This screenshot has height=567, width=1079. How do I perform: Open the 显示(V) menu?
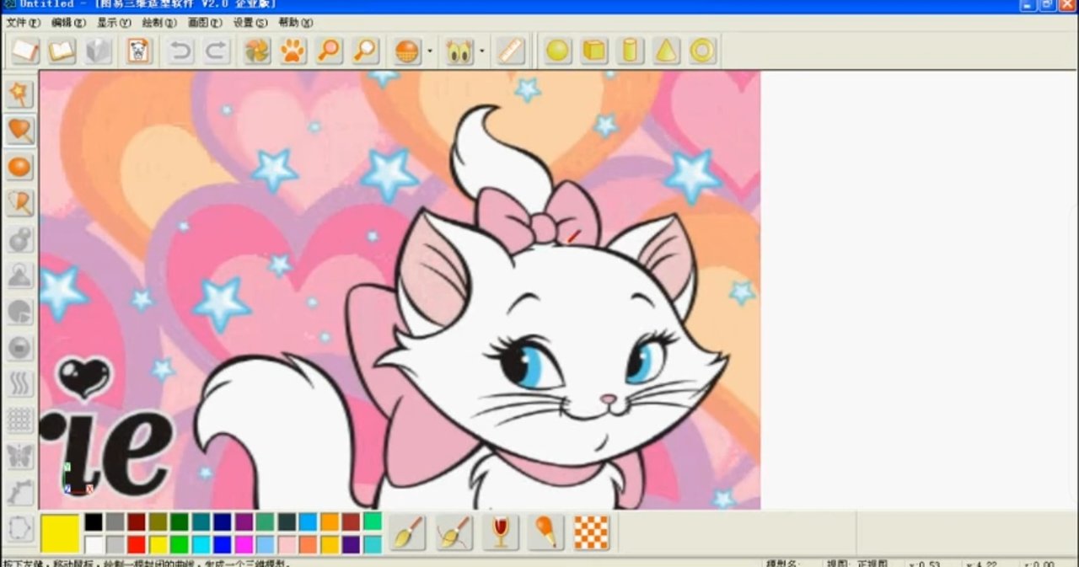pyautogui.click(x=114, y=23)
